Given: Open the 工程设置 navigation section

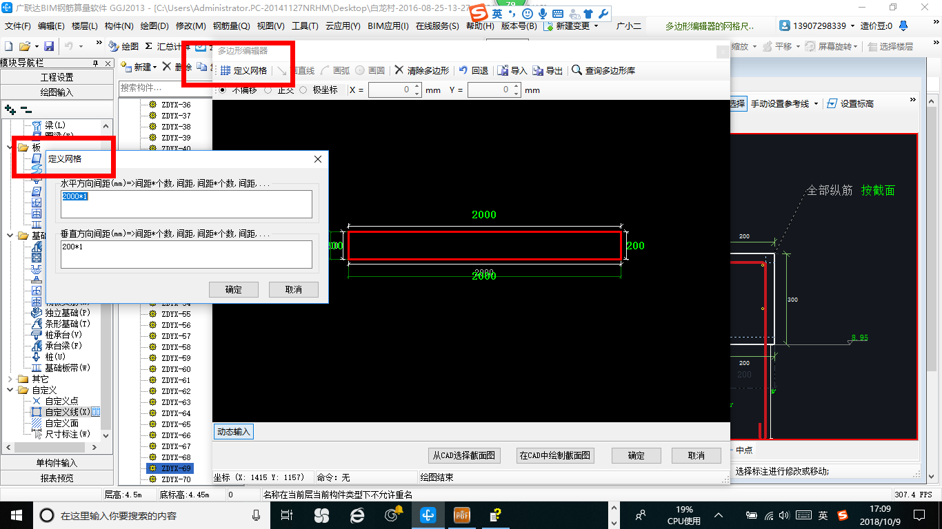Looking at the screenshot, I should tap(57, 77).
